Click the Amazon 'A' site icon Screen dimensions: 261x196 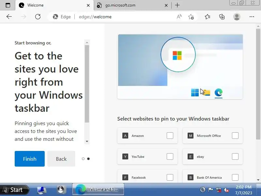point(125,136)
